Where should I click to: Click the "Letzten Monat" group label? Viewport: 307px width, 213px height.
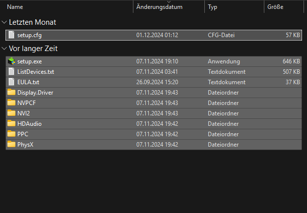(33, 22)
